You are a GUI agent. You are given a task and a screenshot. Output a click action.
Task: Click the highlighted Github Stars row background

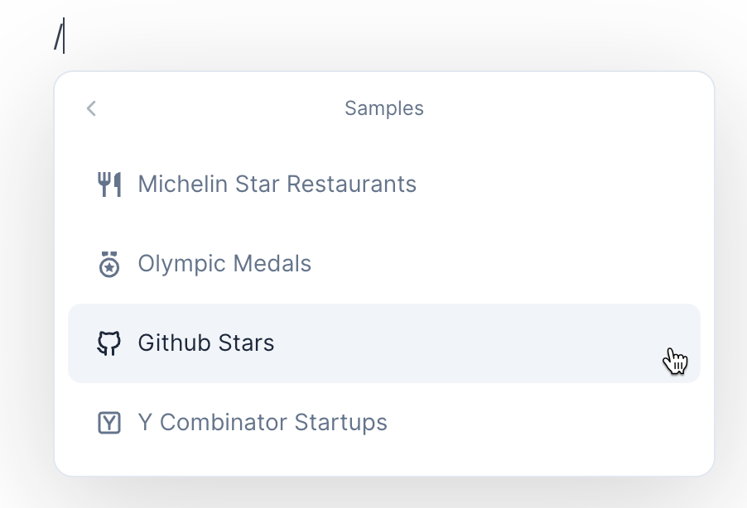point(497,343)
